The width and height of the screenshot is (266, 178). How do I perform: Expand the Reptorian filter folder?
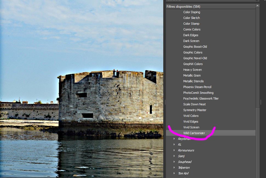pyautogui.click(x=174, y=139)
